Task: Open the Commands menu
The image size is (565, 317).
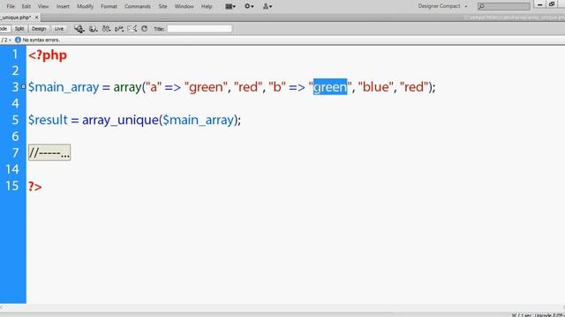Action: coord(138,6)
